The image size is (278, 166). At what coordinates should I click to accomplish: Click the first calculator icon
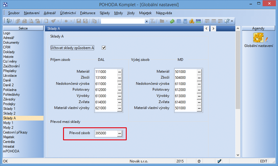coord(179,21)
